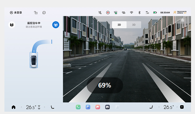This screenshot has width=195, height=114.
Task: Check the battery level icon
Action: point(155,12)
